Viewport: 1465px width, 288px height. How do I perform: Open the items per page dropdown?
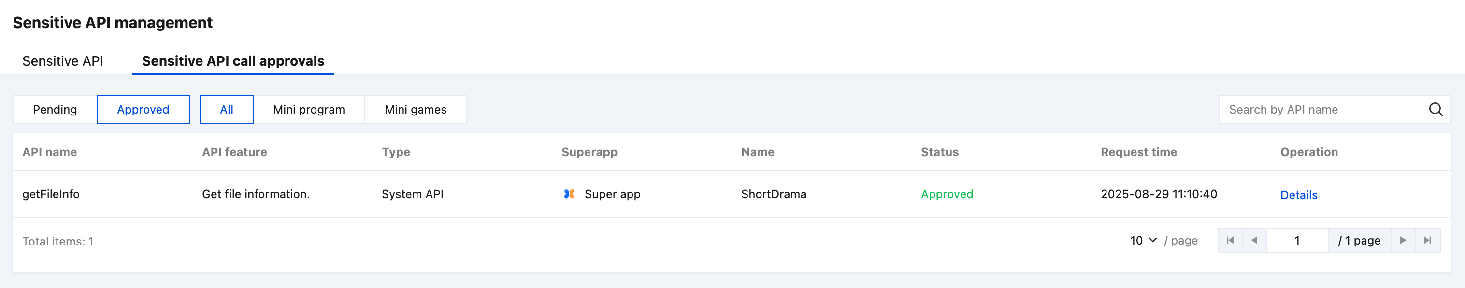[1143, 240]
